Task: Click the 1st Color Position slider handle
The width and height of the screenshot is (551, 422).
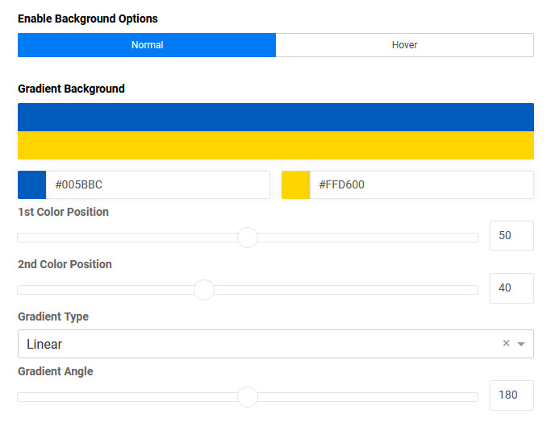Action: tap(248, 238)
